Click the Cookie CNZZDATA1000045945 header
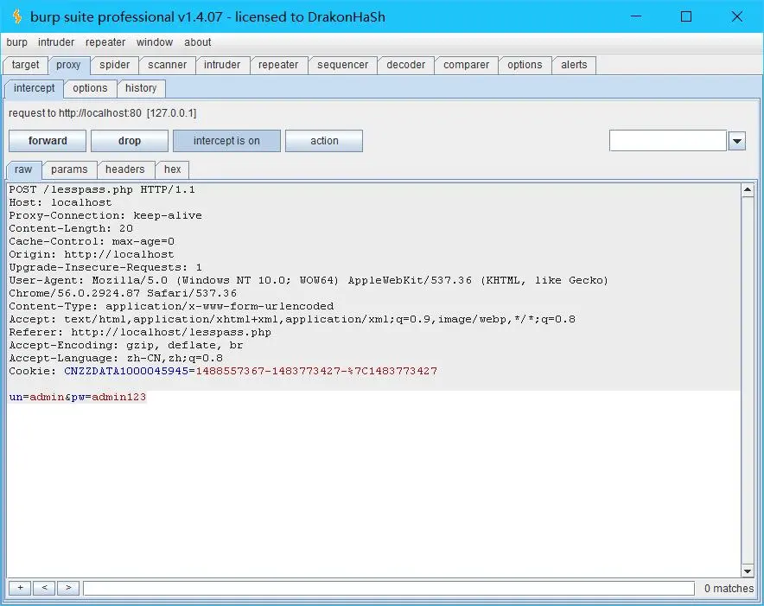 [x=223, y=371]
